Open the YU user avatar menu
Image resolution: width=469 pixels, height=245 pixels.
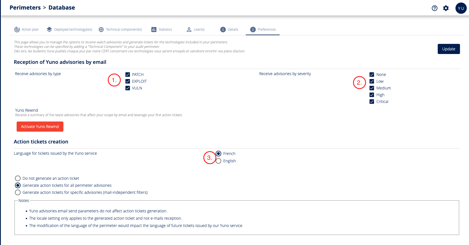461,8
